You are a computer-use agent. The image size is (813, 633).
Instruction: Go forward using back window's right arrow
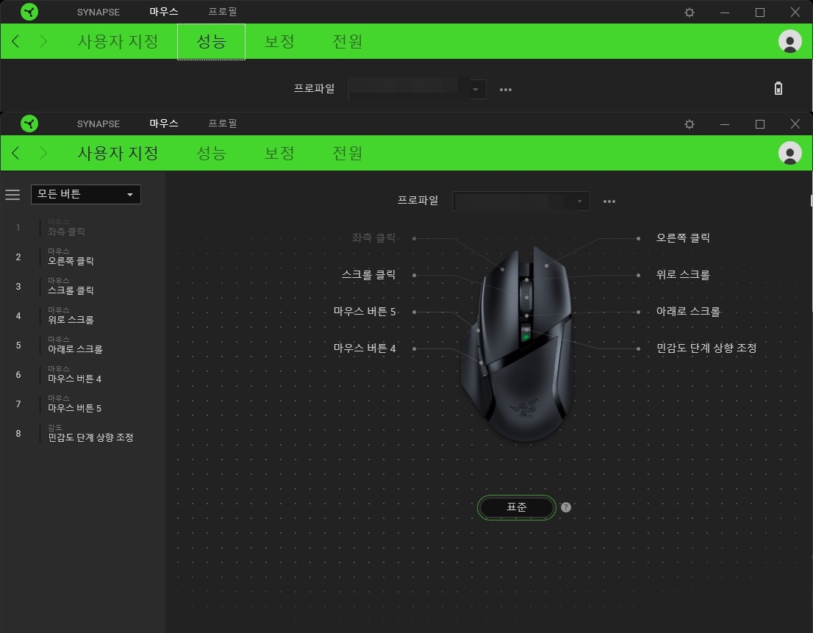[x=43, y=41]
